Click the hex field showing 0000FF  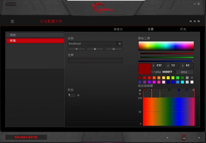click(x=168, y=72)
